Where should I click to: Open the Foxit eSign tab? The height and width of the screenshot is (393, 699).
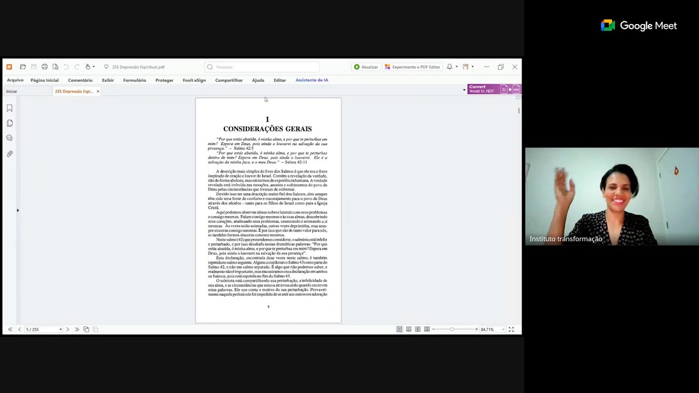[x=194, y=80]
